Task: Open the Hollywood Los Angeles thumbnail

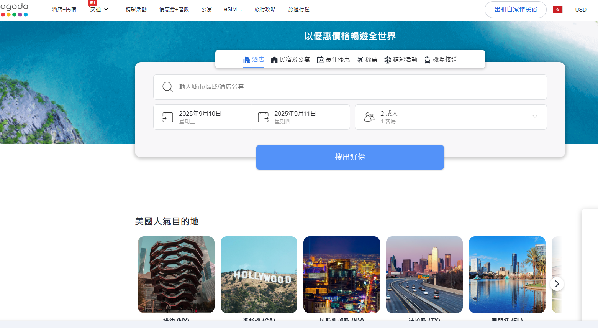Action: click(259, 275)
